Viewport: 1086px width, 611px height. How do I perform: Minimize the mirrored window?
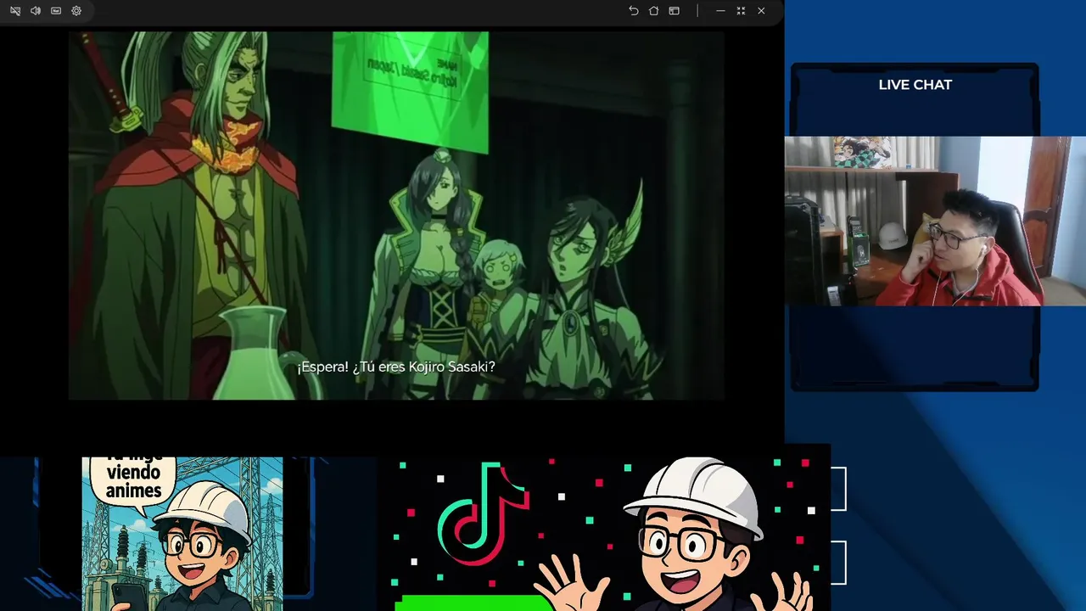click(x=720, y=11)
